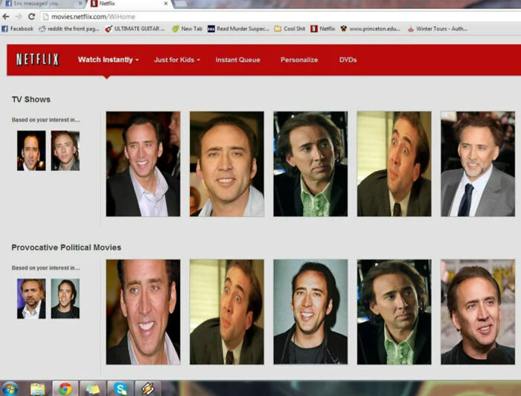
Task: Open the Windows Start menu
Action: [10, 389]
